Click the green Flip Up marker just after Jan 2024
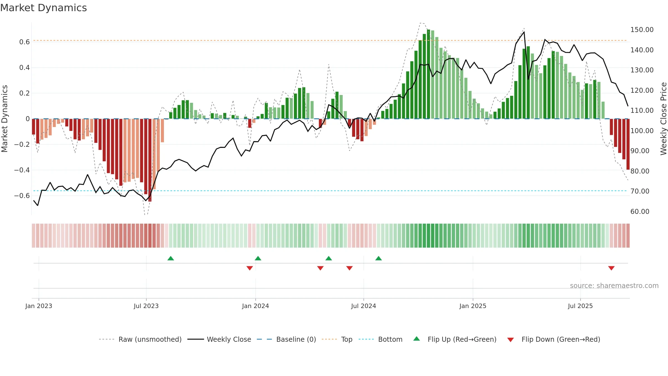The width and height of the screenshot is (668, 376). coord(258,258)
